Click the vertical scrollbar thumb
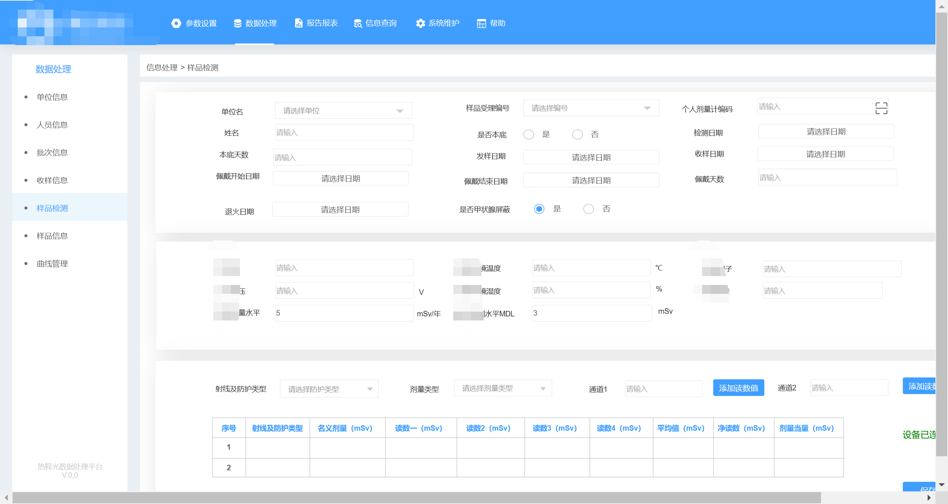The image size is (948, 504). (941, 234)
